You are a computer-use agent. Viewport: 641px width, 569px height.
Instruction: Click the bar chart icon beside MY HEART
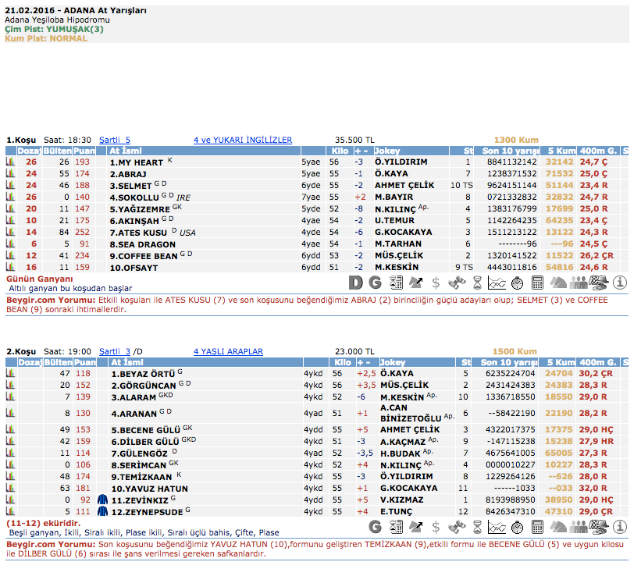pyautogui.click(x=11, y=162)
